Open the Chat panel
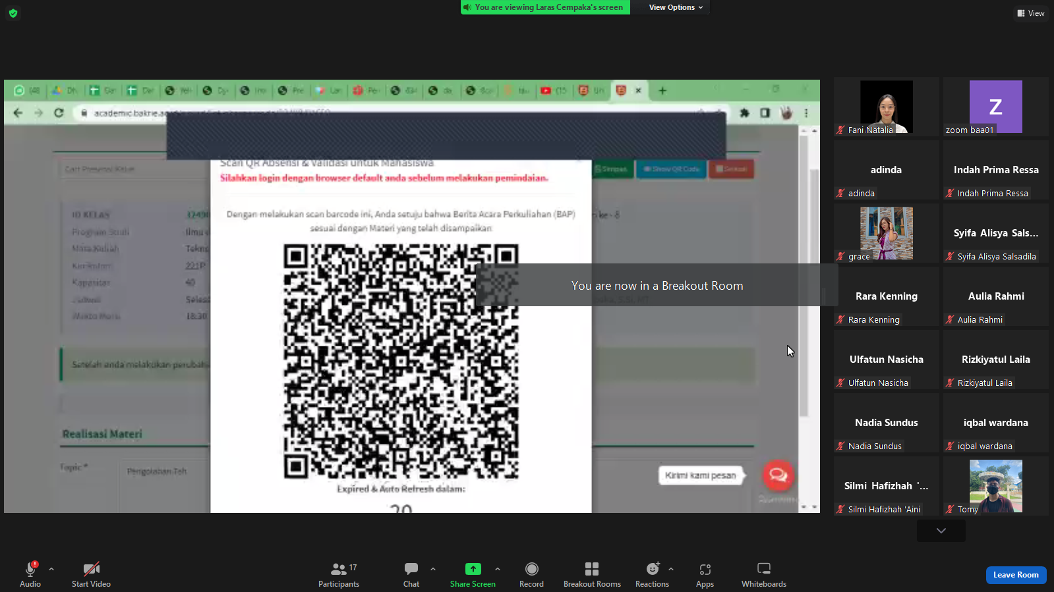 coord(411,574)
